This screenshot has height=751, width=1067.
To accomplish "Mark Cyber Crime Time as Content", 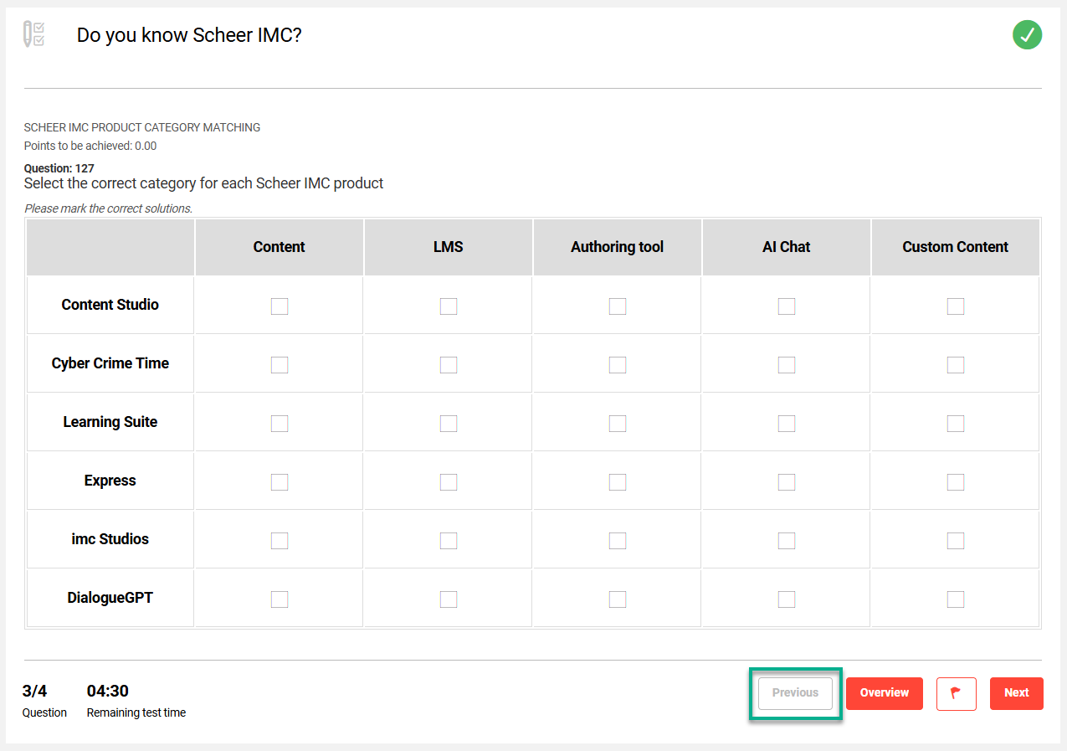I will (x=280, y=365).
